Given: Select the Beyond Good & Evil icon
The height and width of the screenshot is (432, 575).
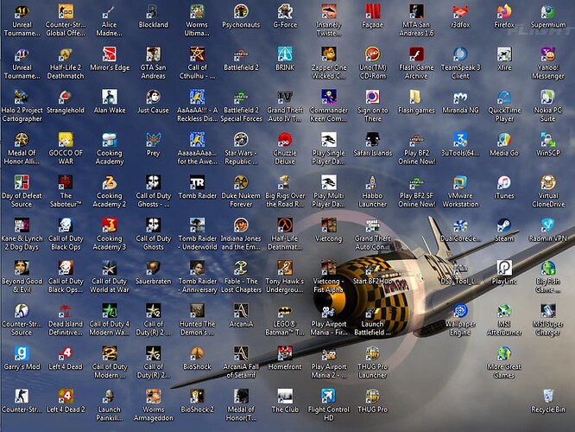Looking at the screenshot, I should pos(22,278).
